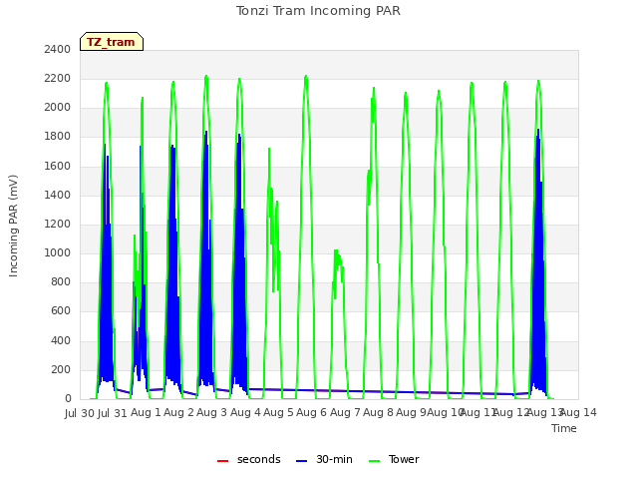Click the 1000 y-axis tick label
This screenshot has height=479, width=638.
(x=58, y=252)
